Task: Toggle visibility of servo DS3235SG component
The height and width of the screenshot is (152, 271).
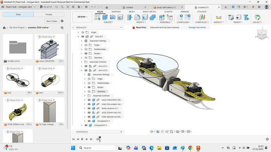Action: click(x=89, y=100)
